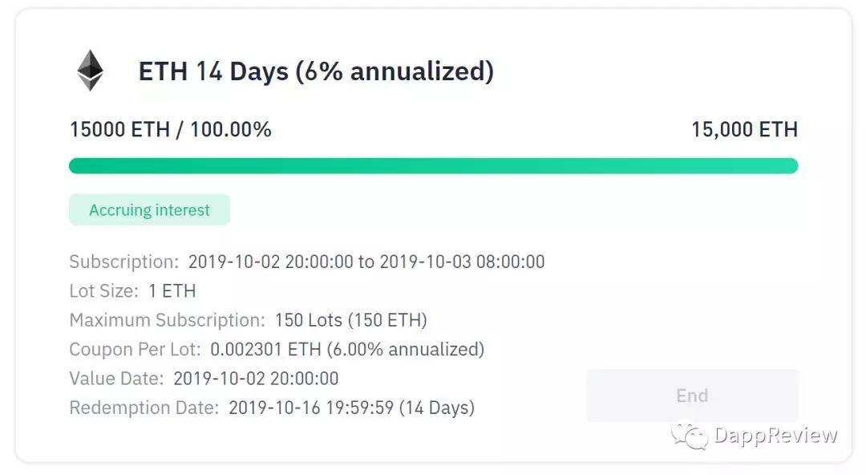
Task: Click the Redemption Date 2019-10-16 line
Action: (x=272, y=408)
